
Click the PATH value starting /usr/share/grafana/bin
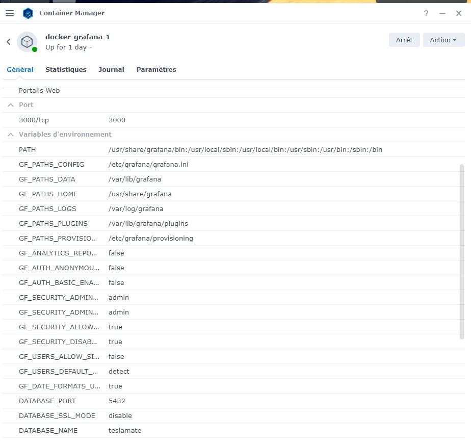pyautogui.click(x=245, y=149)
